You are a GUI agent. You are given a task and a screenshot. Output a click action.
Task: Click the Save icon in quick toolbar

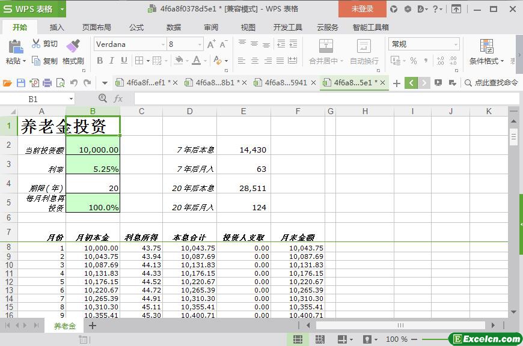(21, 83)
